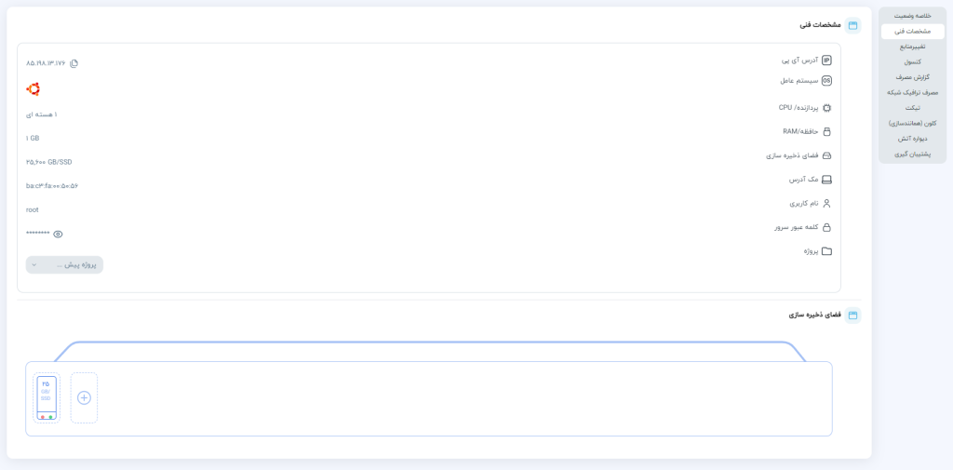Open گزارش مصرف usage report
The width and height of the screenshot is (953, 470).
pos(914,77)
